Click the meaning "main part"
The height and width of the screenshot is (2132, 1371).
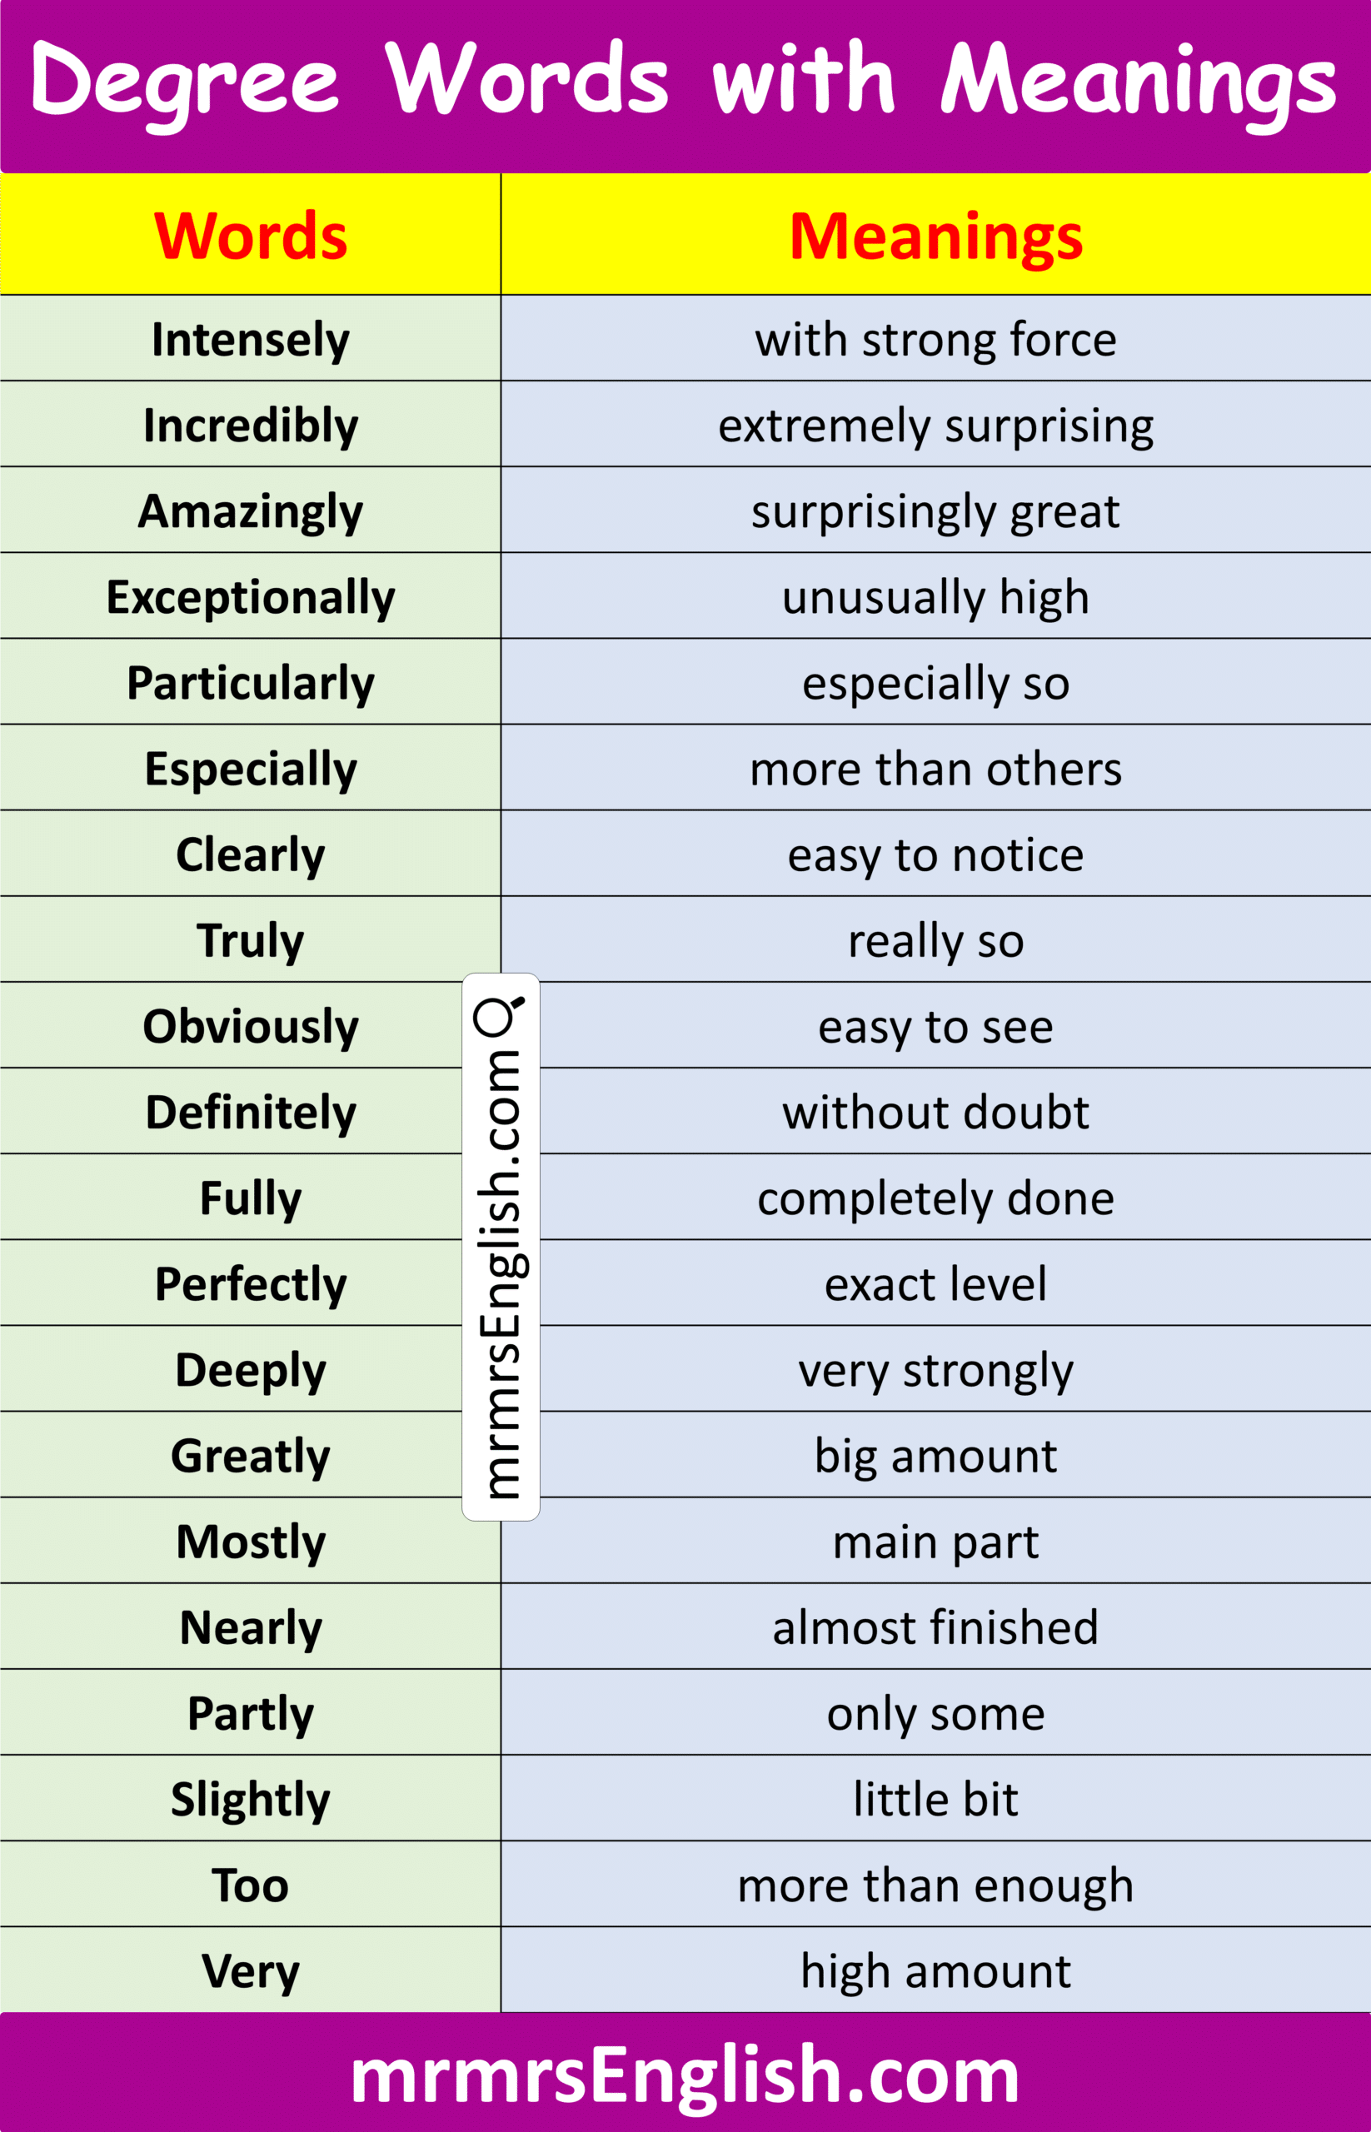pos(935,1542)
